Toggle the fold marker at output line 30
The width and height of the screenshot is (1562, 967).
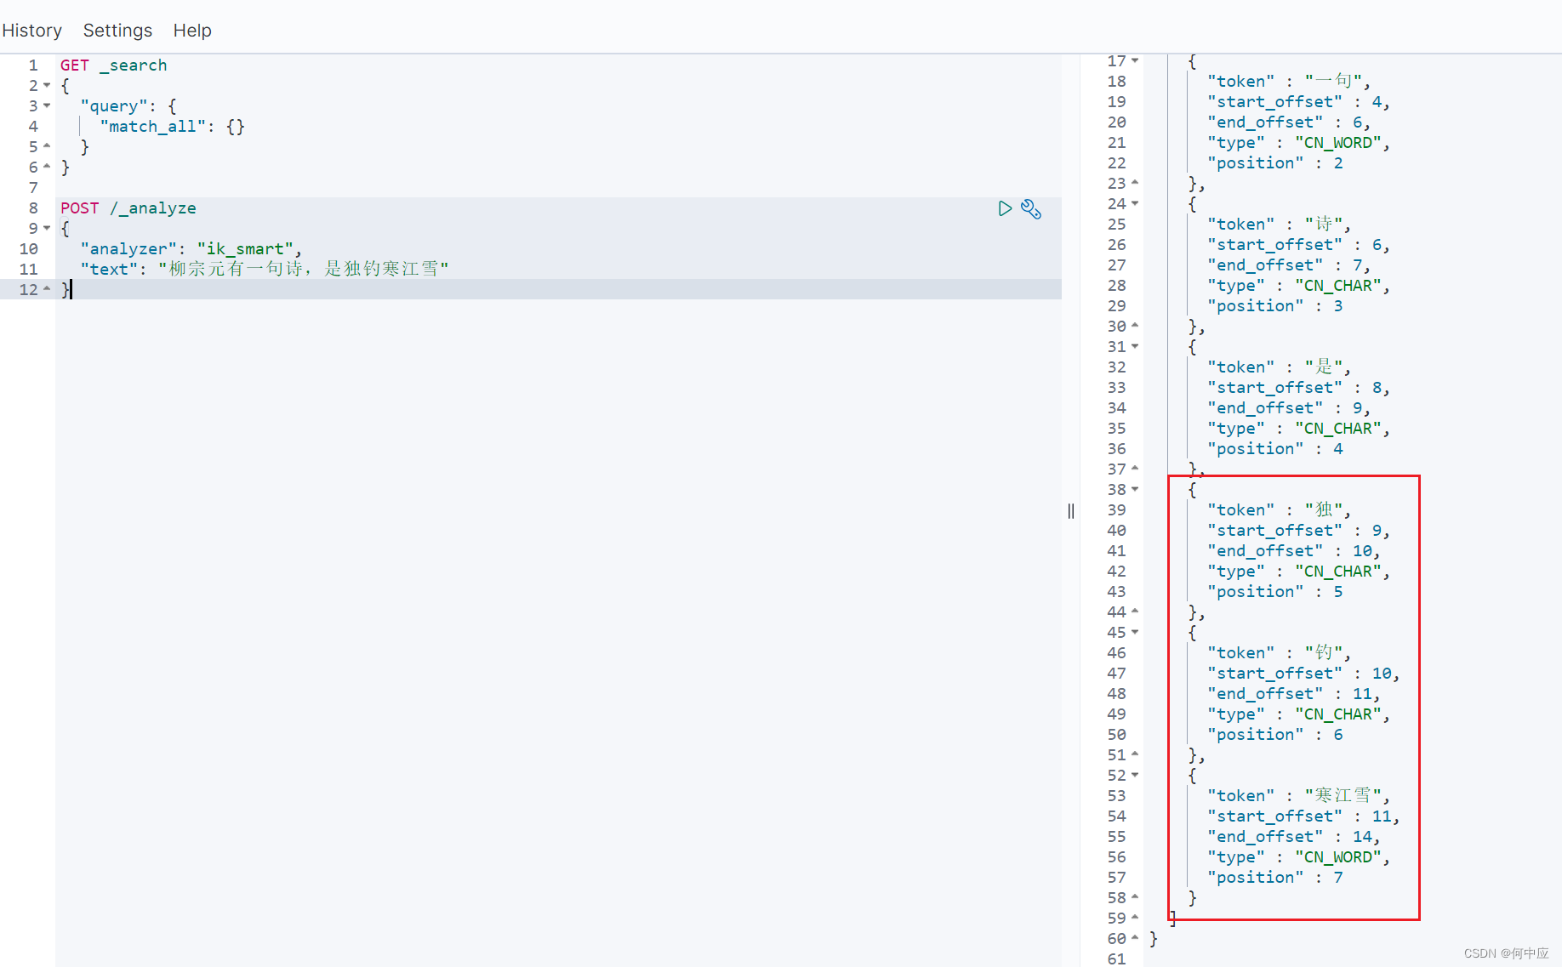(x=1135, y=327)
